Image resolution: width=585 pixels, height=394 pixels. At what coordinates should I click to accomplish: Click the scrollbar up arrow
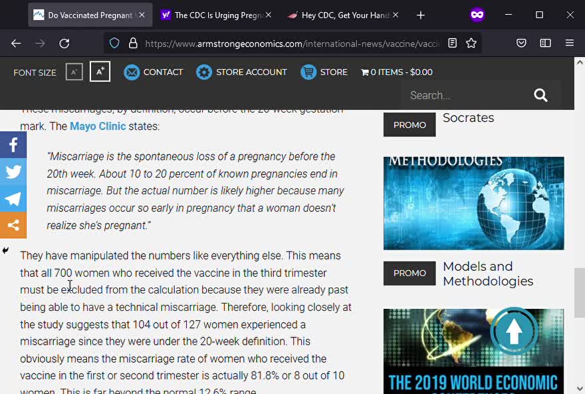(580, 63)
